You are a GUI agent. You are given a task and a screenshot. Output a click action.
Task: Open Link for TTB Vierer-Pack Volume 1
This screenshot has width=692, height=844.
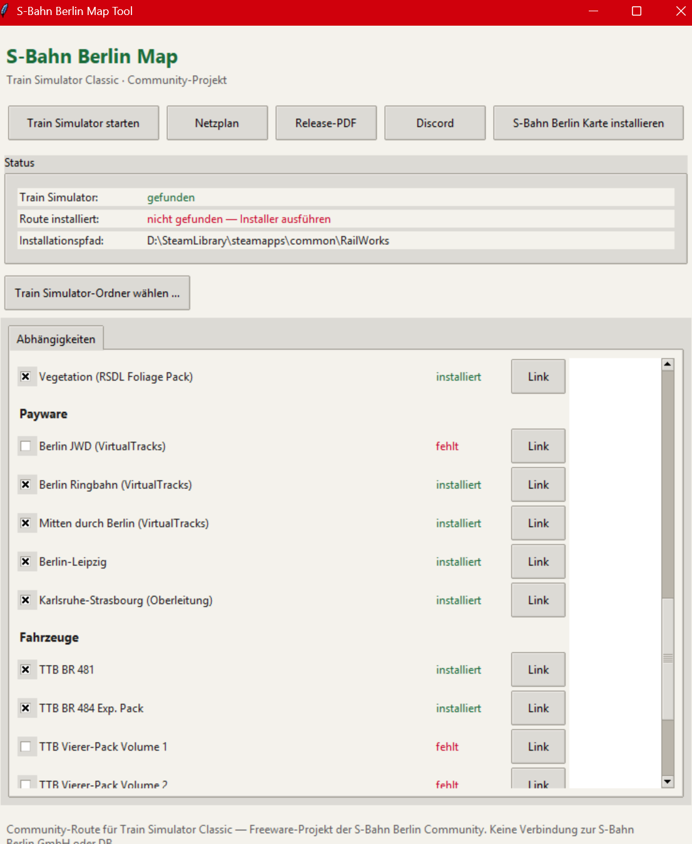[538, 746]
